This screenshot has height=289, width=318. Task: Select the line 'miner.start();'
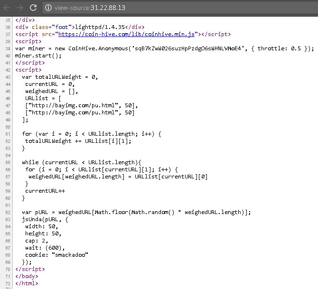[x=38, y=56]
